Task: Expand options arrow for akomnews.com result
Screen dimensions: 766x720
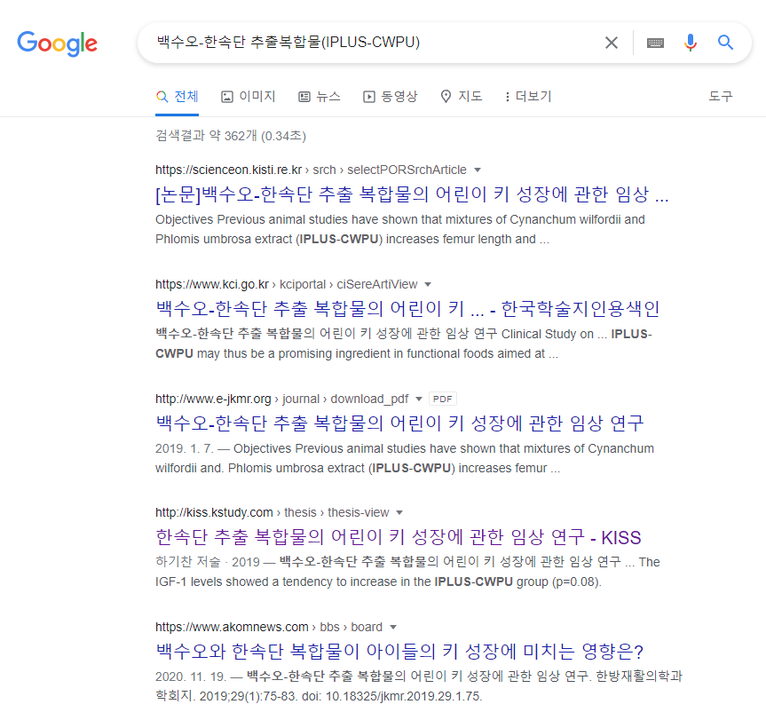Action: point(393,627)
